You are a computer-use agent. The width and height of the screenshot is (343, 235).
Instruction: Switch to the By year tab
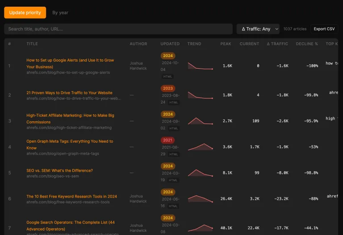60,12
